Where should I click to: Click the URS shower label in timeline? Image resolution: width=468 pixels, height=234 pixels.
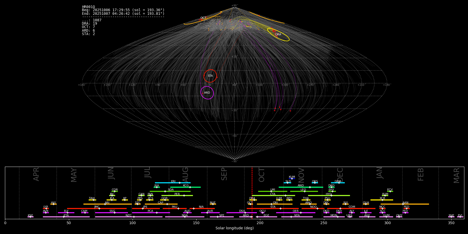point(349,216)
